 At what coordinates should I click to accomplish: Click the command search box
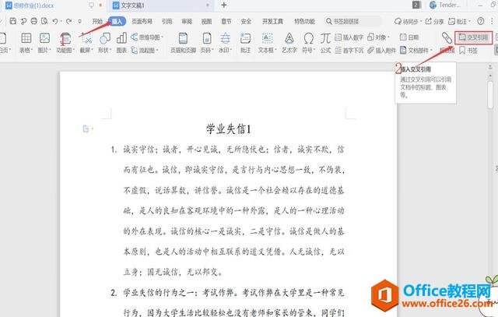click(352, 21)
